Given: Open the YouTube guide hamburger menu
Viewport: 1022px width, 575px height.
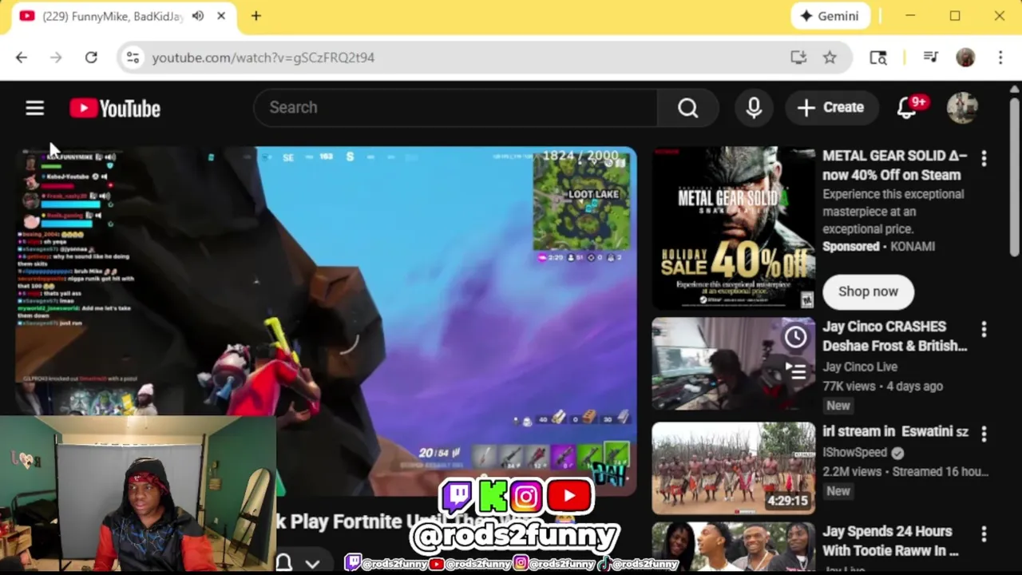Looking at the screenshot, I should tap(34, 108).
